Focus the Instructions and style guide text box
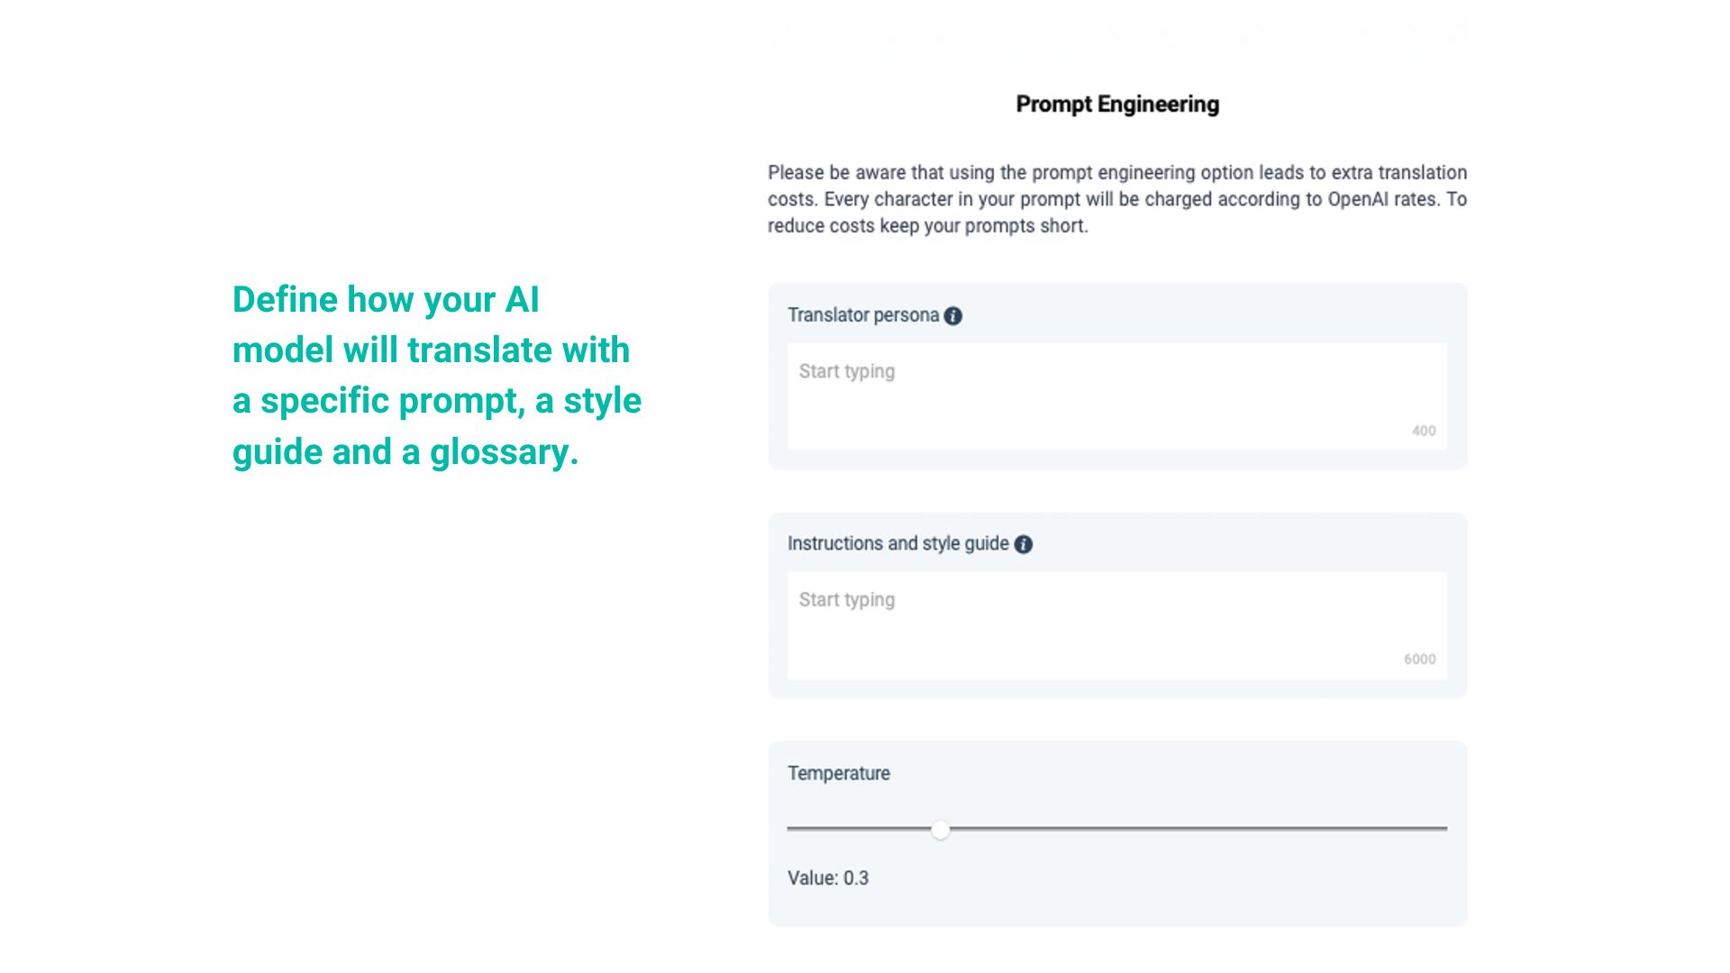 [1116, 625]
